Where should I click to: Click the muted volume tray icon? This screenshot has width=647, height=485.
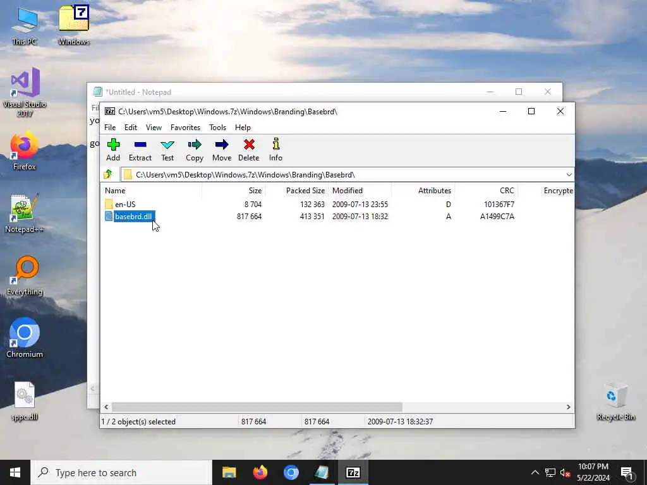tap(565, 472)
